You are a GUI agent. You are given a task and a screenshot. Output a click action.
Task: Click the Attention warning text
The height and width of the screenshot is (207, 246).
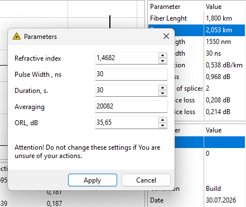88,151
